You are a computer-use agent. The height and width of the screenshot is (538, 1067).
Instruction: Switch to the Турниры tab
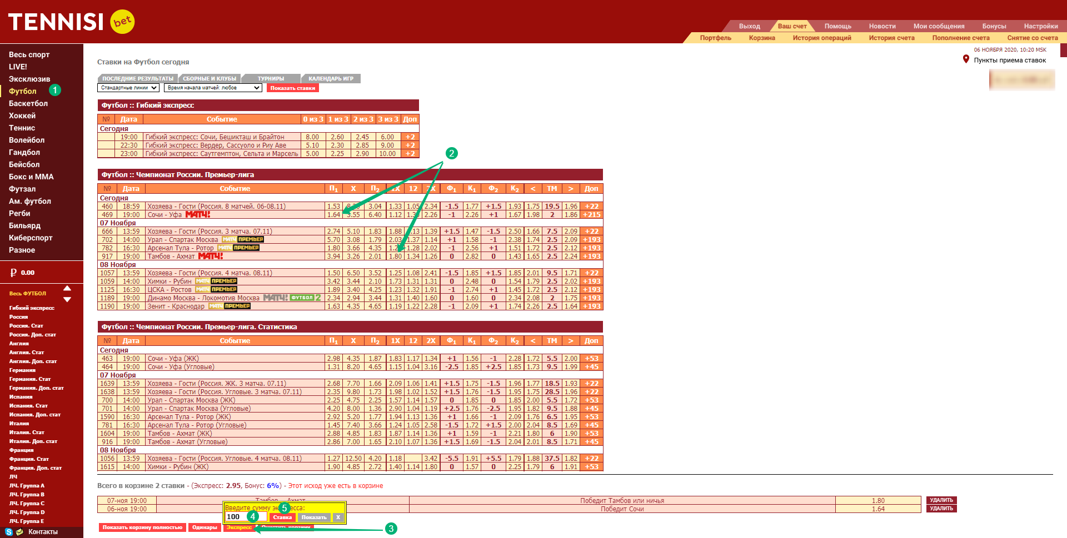point(271,79)
